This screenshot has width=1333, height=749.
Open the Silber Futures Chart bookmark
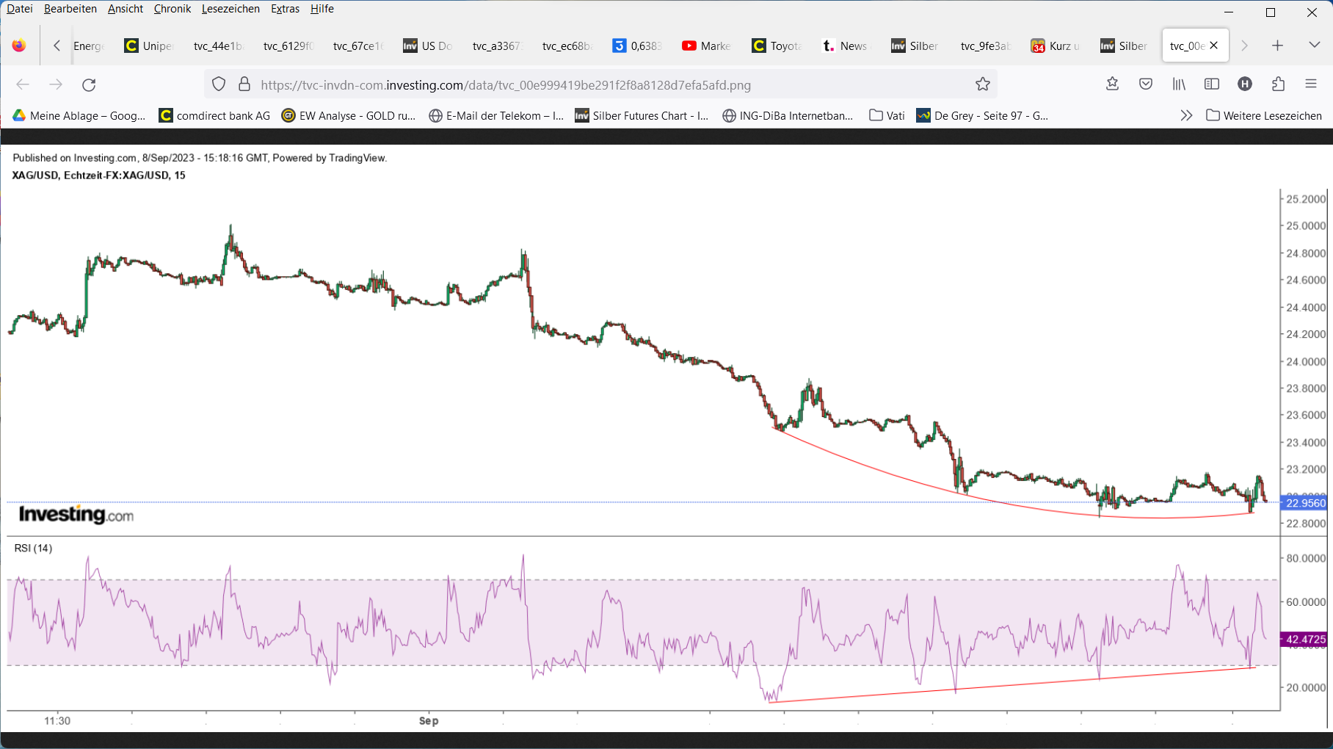642,115
